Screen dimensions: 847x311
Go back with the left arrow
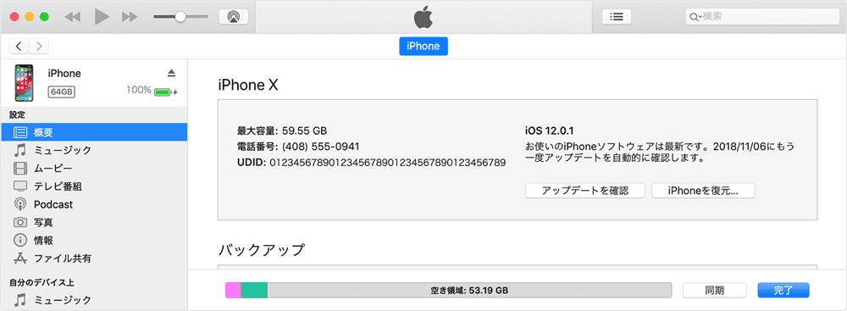point(19,47)
